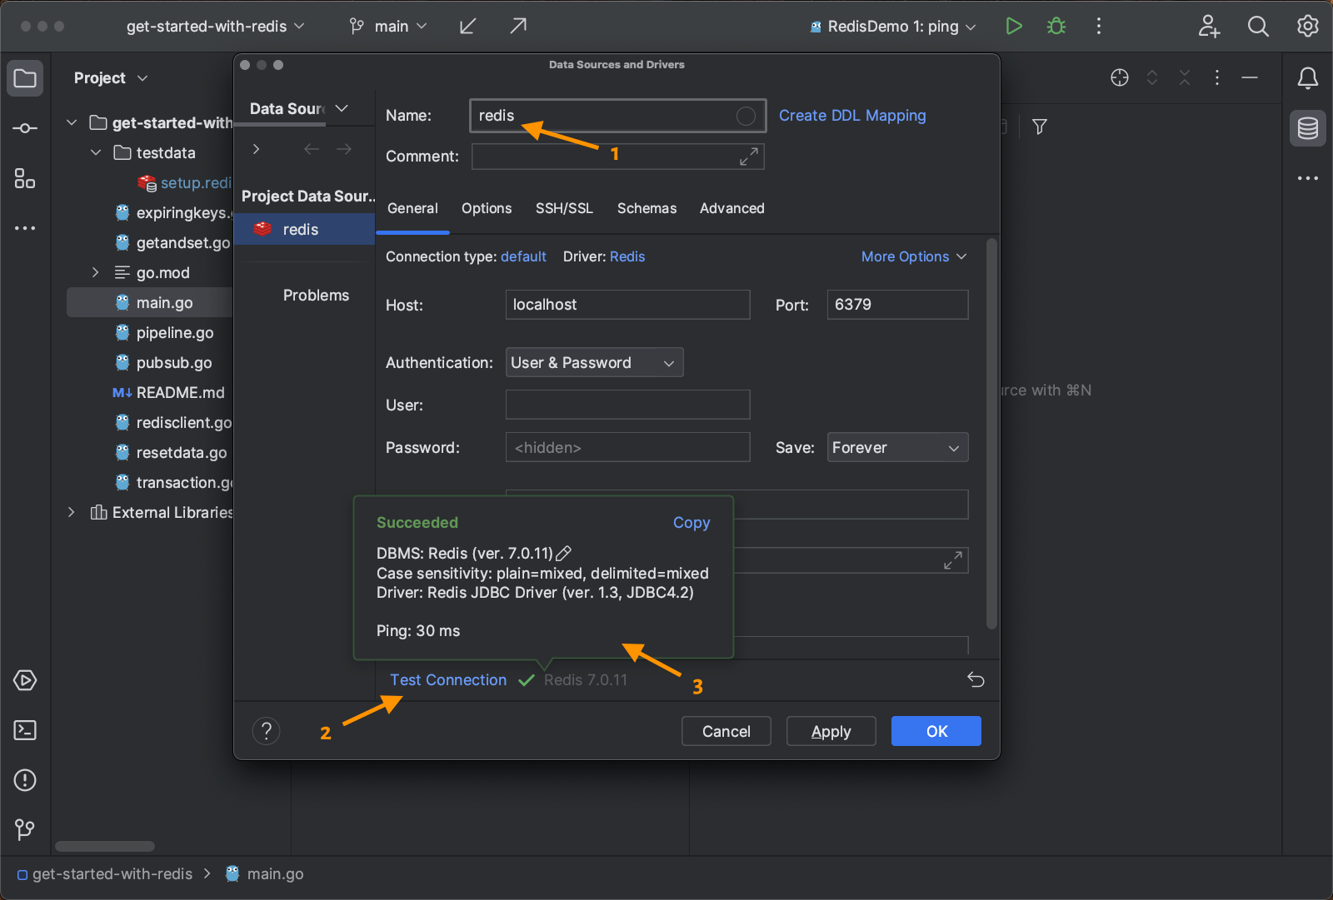The image size is (1333, 900).
Task: Open the Database tool window
Action: click(1307, 128)
